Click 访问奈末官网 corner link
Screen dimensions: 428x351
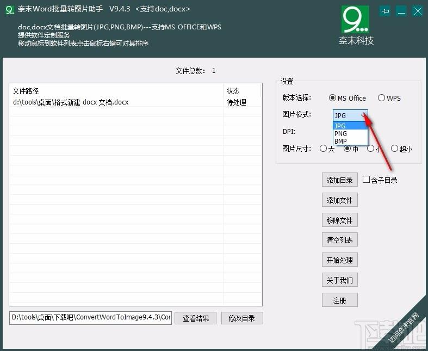(404, 327)
